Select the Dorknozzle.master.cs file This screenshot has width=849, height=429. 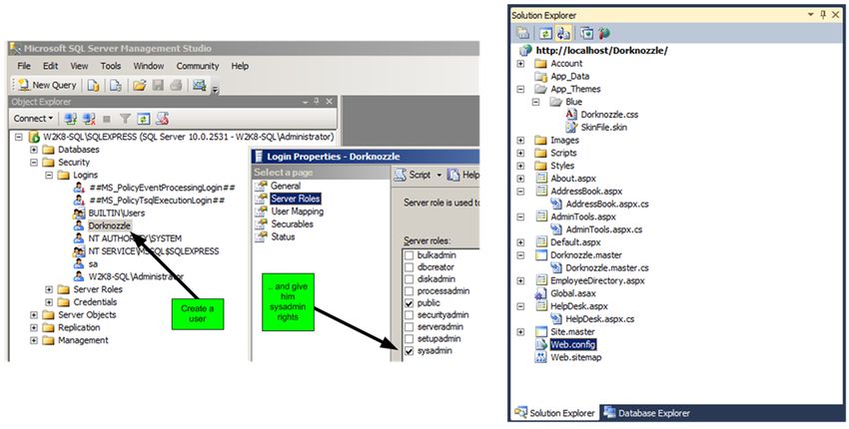(607, 267)
